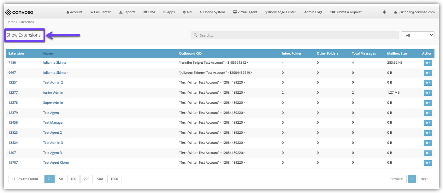Screen dimensions: 443x193
Task: Click the Home breadcrumb link
Action: pyautogui.click(x=11, y=22)
